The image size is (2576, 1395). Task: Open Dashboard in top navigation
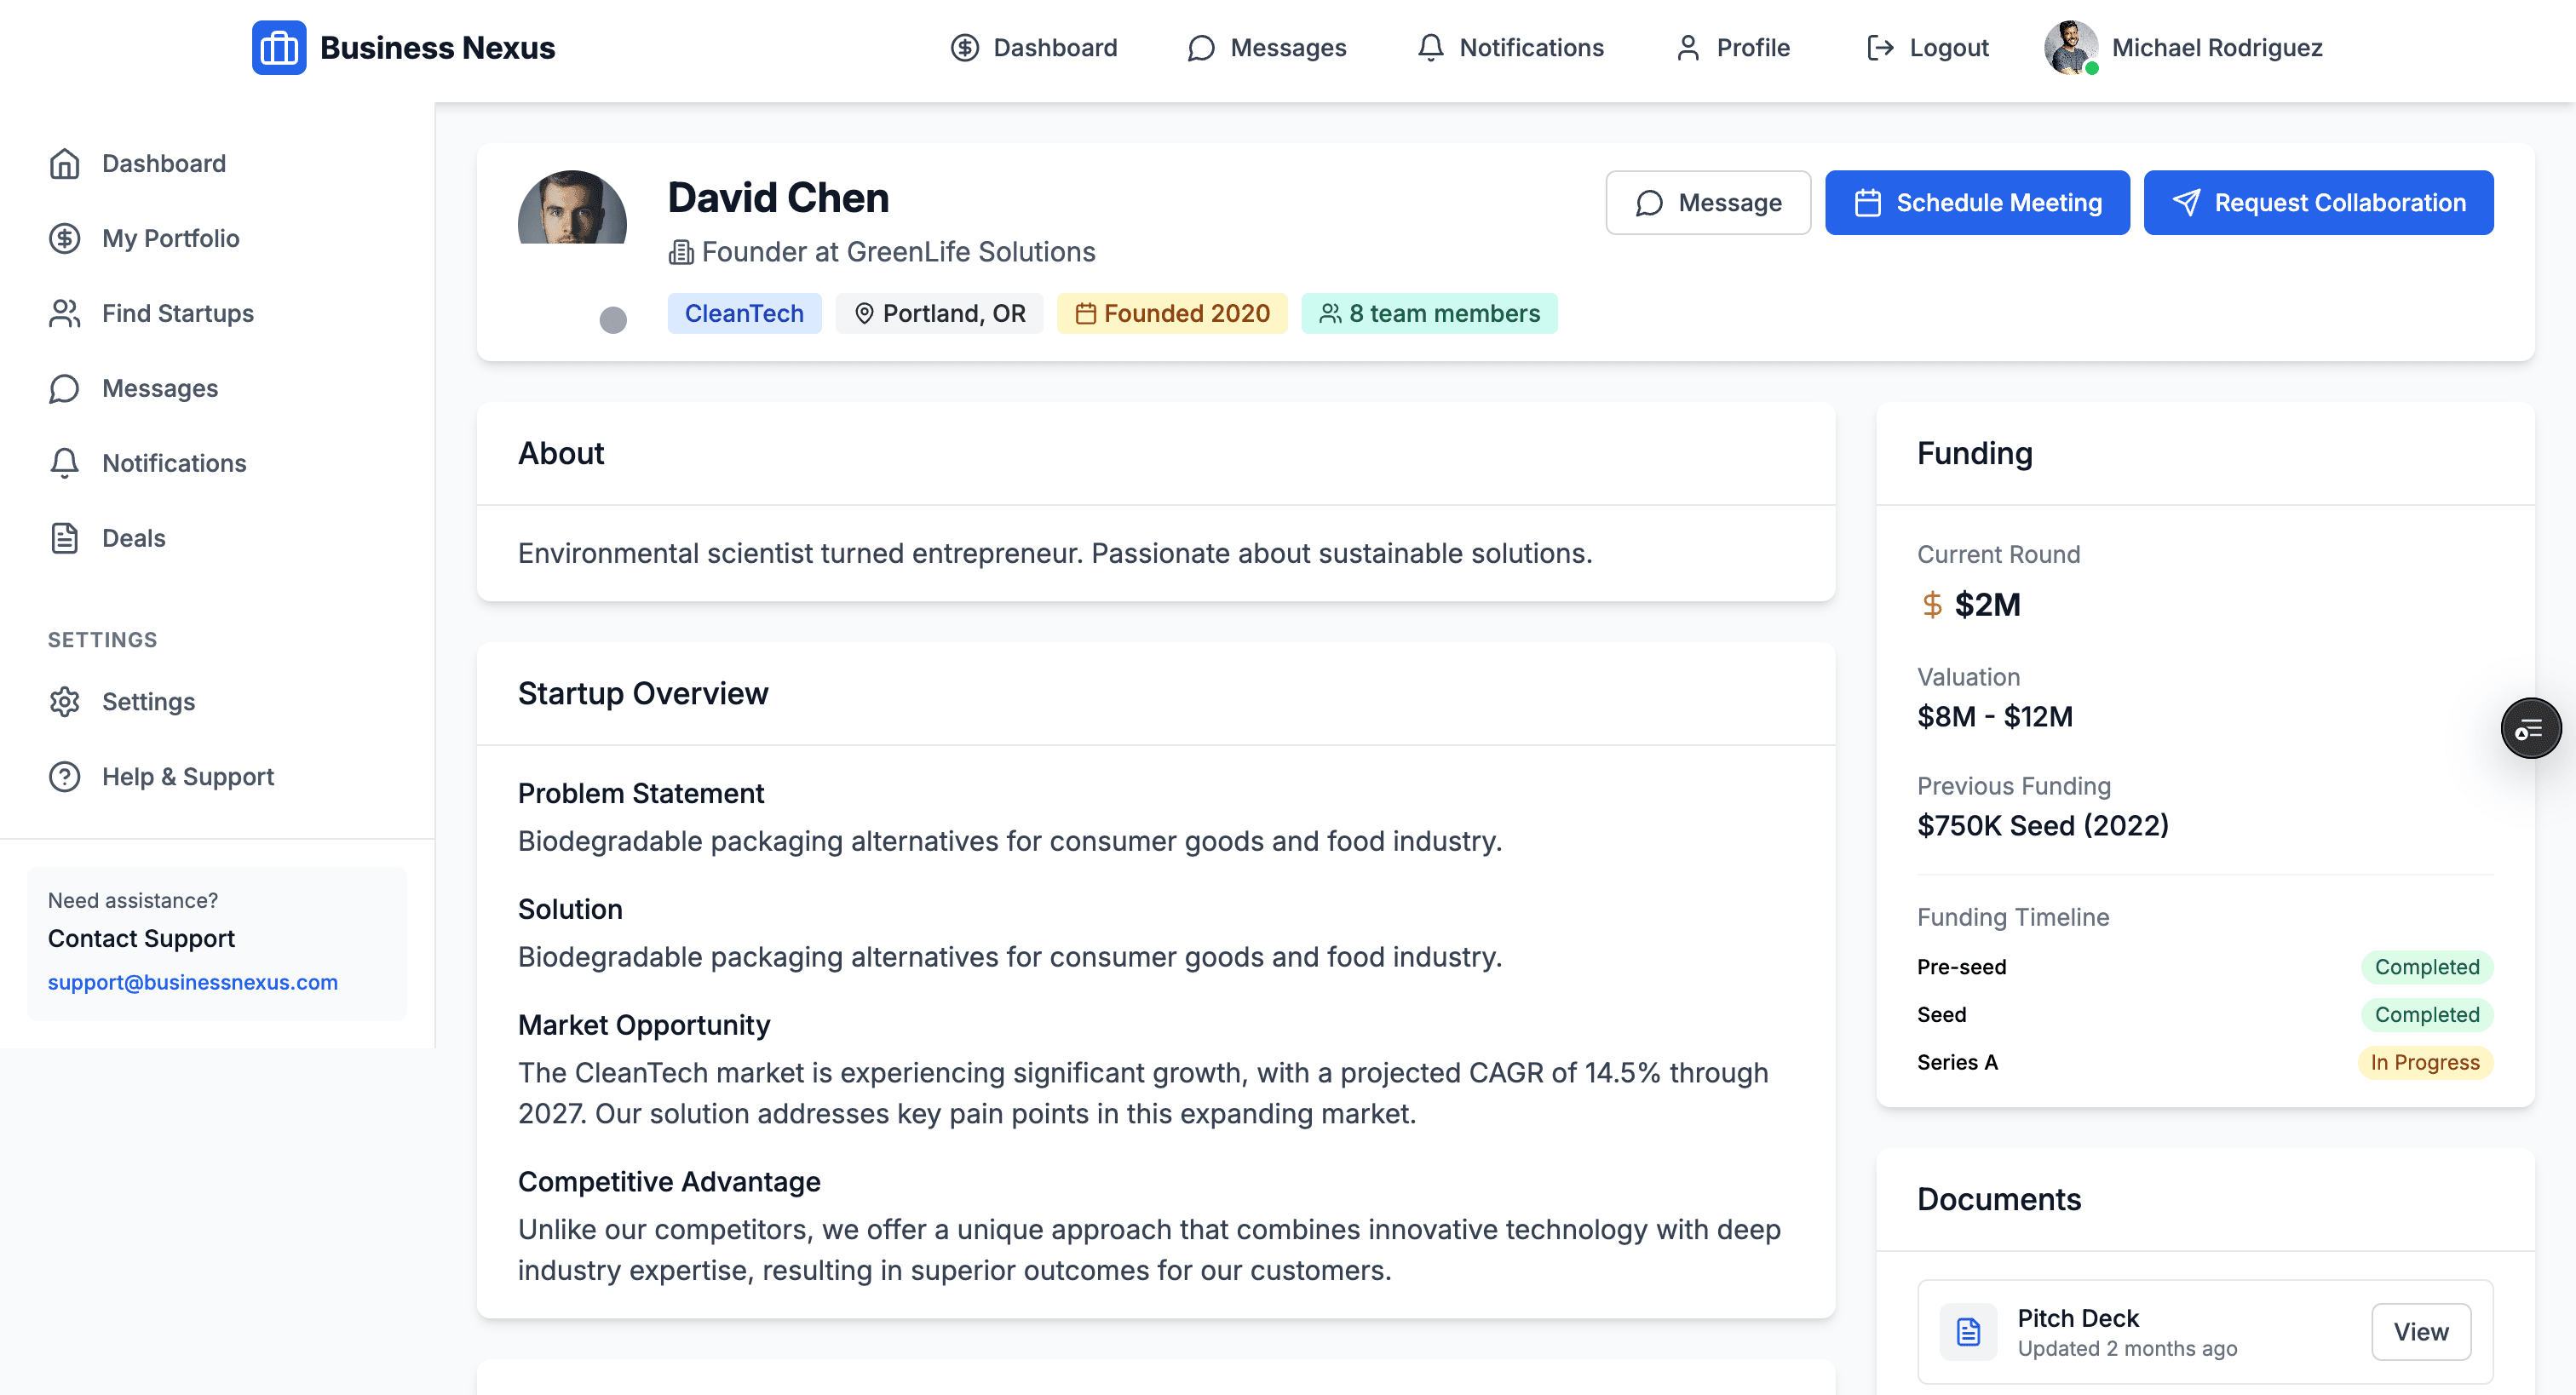pyautogui.click(x=1034, y=47)
